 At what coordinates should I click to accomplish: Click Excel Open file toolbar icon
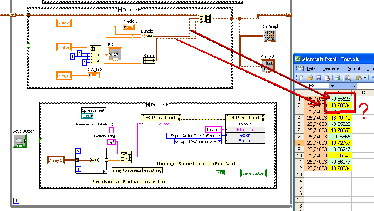[310, 78]
